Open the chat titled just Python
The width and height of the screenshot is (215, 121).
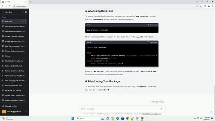pos(14,56)
